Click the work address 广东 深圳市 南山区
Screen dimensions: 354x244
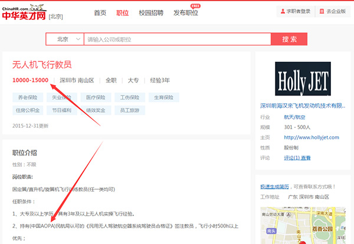pyautogui.click(x=309, y=197)
